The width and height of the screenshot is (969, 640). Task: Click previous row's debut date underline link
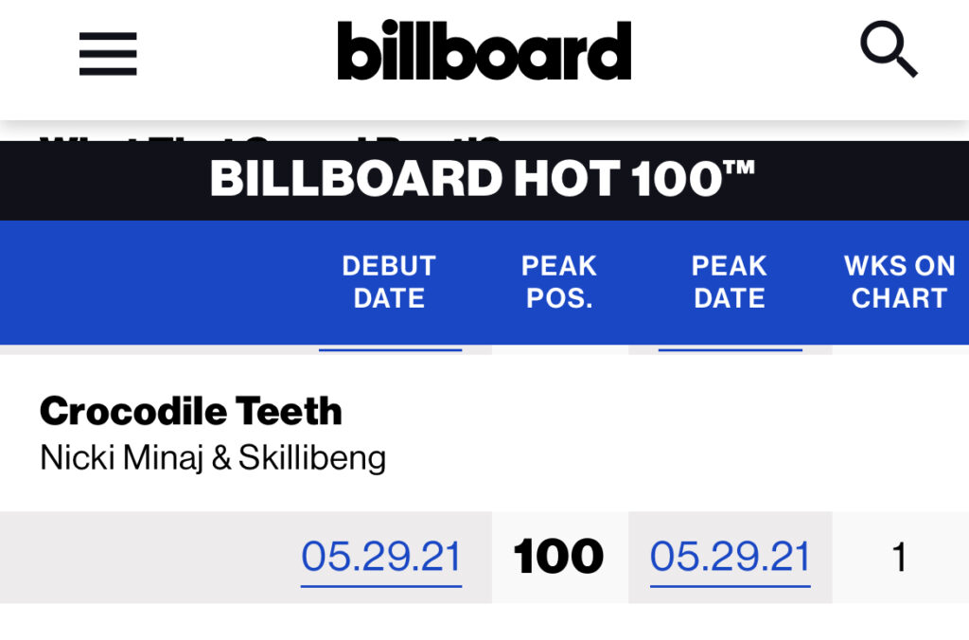tap(391, 350)
